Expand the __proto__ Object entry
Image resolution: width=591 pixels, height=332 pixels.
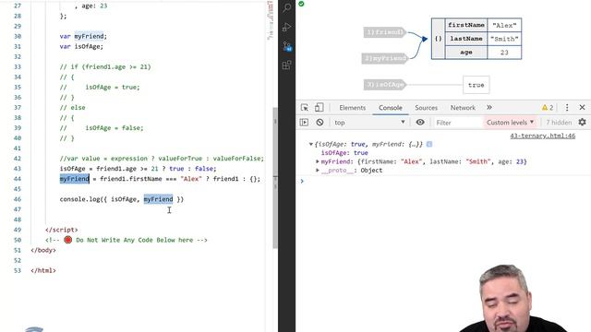click(x=318, y=170)
